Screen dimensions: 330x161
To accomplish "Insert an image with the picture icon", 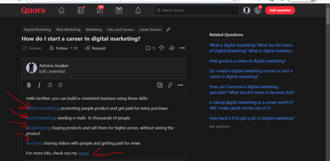I will [x=160, y=85].
